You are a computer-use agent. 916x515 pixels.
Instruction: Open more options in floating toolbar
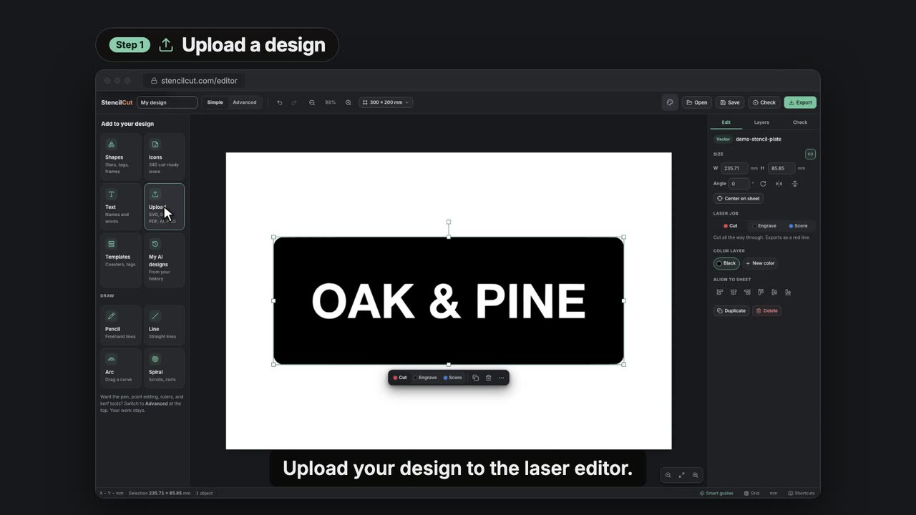click(x=501, y=378)
